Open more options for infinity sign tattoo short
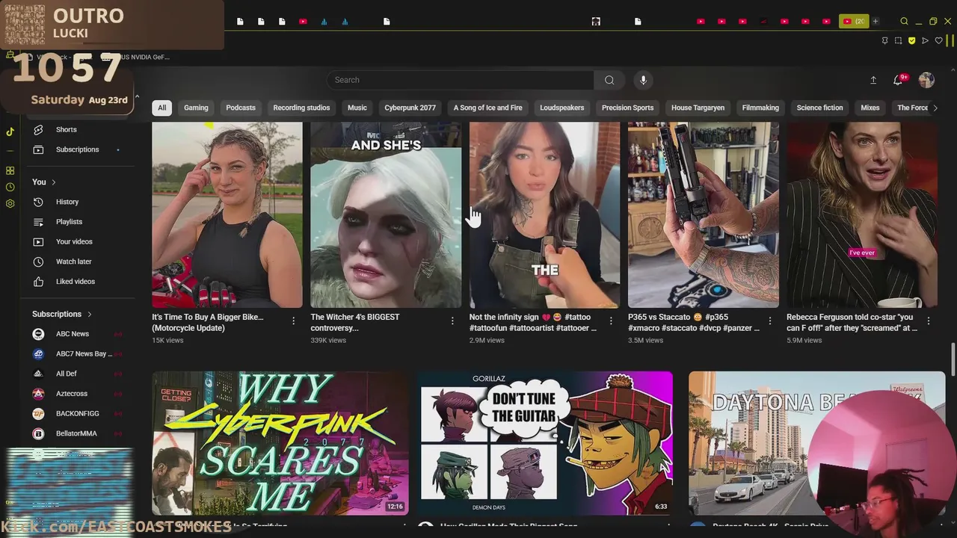The height and width of the screenshot is (538, 957). [611, 321]
